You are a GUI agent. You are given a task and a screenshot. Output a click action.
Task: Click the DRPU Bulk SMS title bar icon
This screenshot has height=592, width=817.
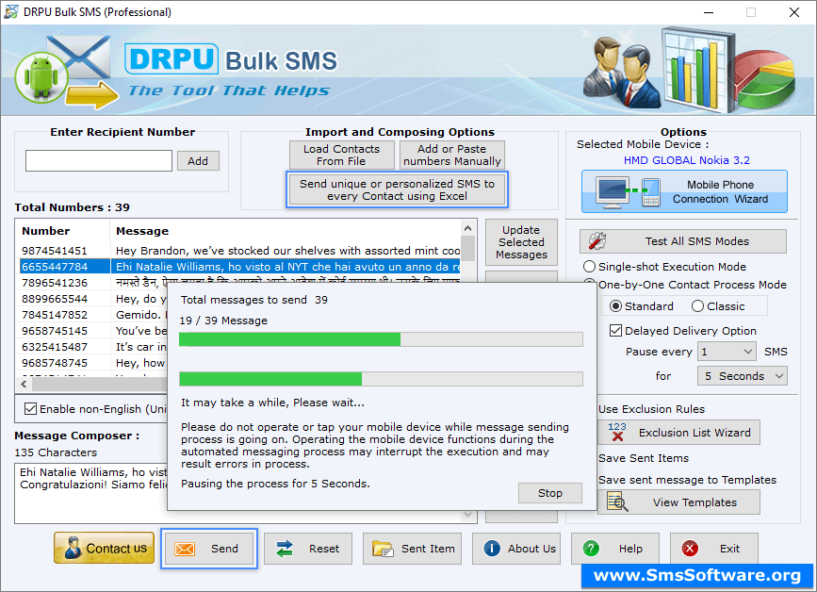coord(11,11)
